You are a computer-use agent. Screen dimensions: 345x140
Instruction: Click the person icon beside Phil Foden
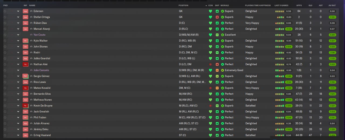31,117
